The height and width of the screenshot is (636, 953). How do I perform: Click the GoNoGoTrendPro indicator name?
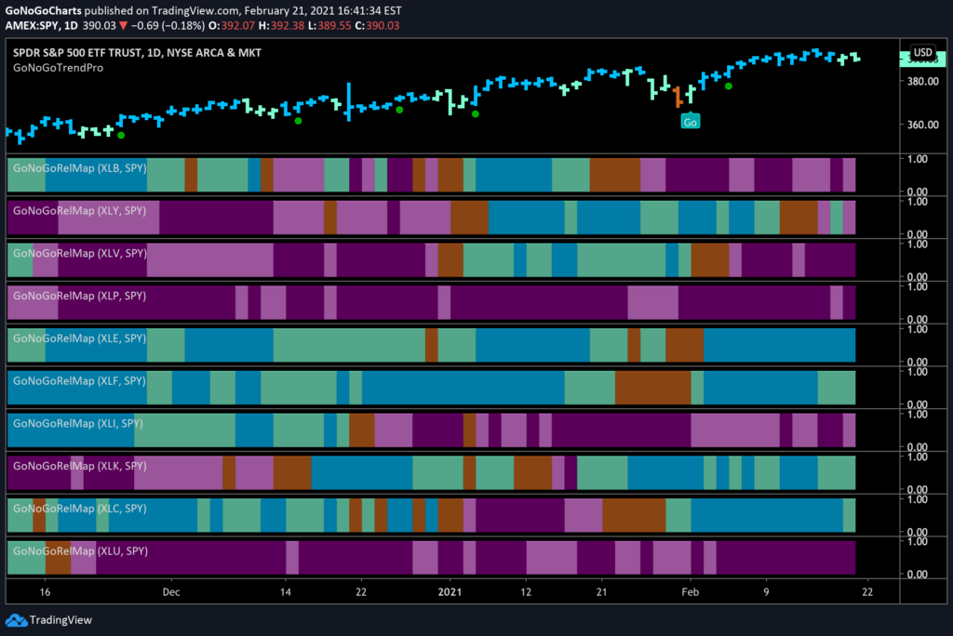pyautogui.click(x=59, y=68)
